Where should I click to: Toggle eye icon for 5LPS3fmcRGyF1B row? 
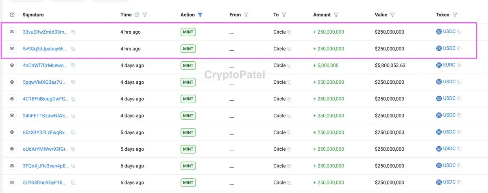(x=12, y=182)
